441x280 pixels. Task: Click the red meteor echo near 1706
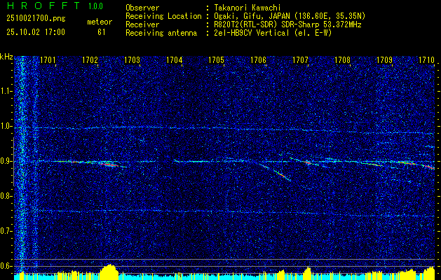(282, 176)
